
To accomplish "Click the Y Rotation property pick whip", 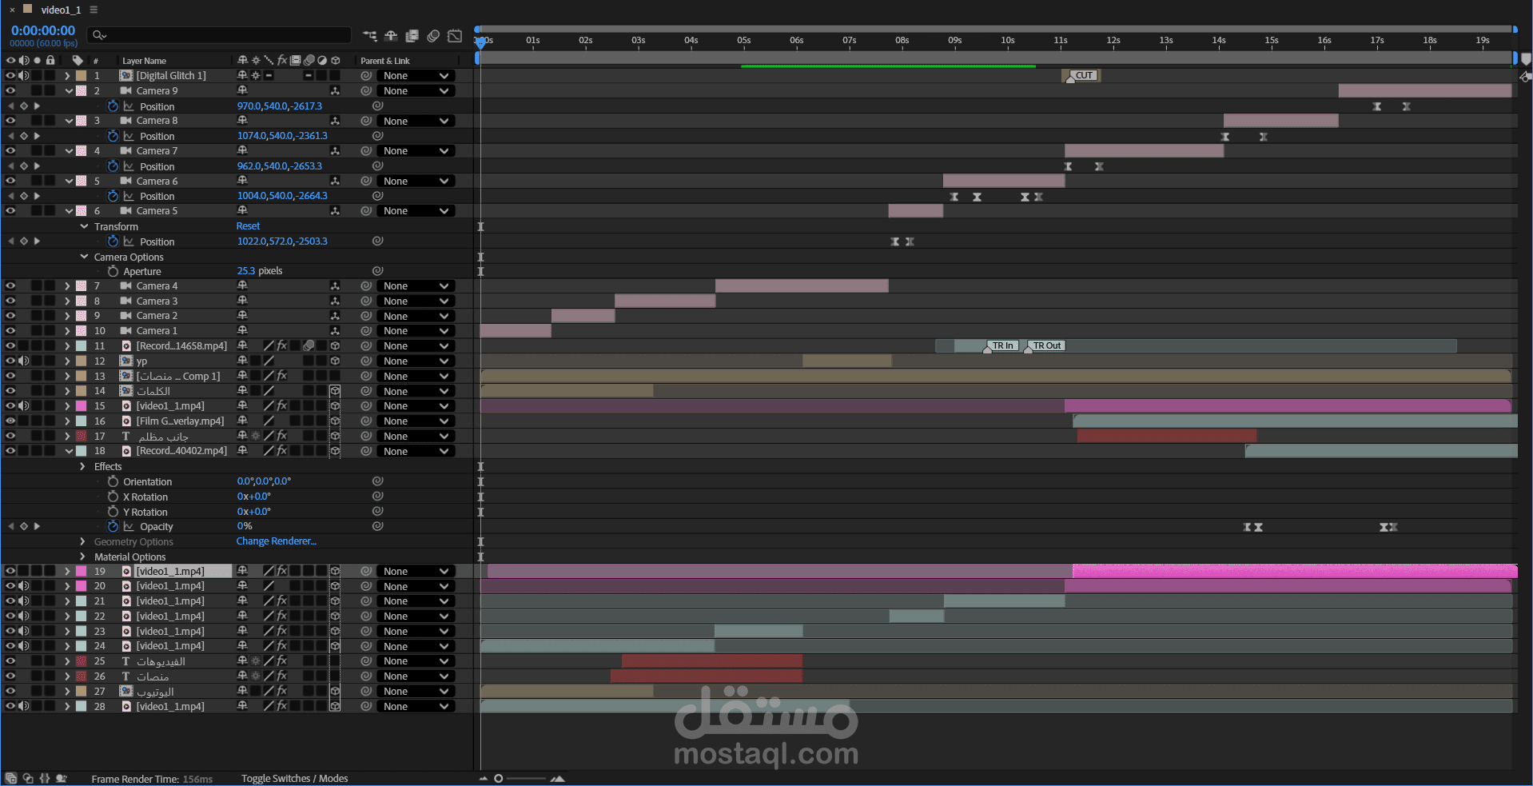I will (378, 512).
